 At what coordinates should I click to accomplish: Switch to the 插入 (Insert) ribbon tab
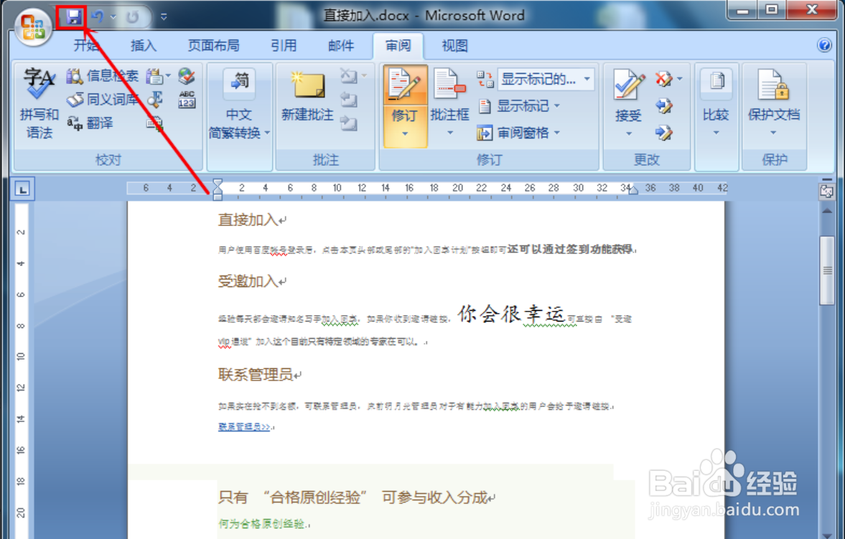pos(143,46)
